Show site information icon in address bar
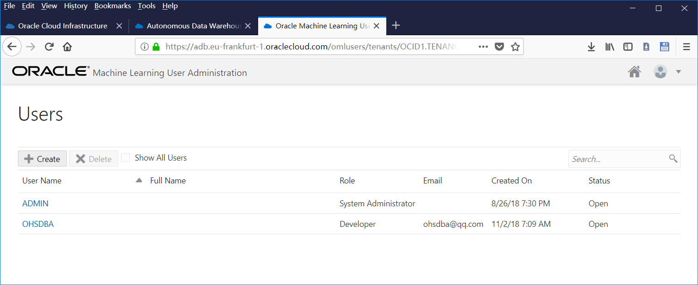Image resolution: width=698 pixels, height=285 pixels. coord(145,47)
